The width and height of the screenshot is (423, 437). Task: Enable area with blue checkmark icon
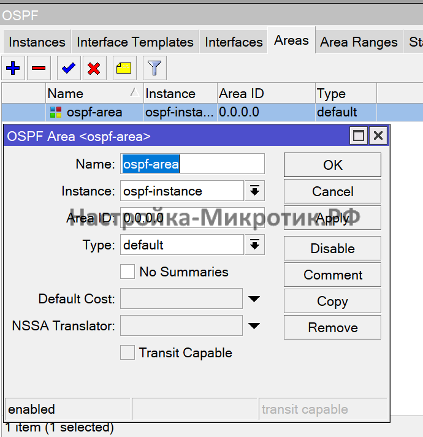click(69, 68)
